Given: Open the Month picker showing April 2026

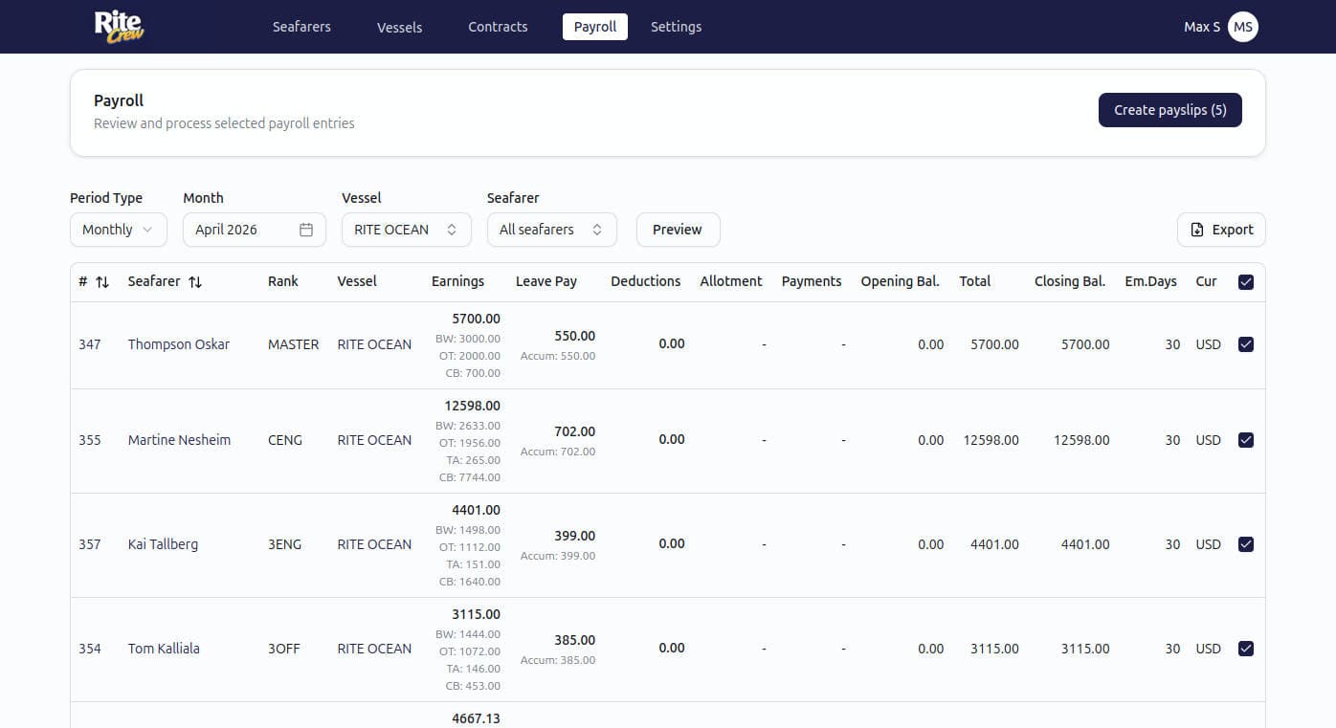Looking at the screenshot, I should [x=254, y=229].
